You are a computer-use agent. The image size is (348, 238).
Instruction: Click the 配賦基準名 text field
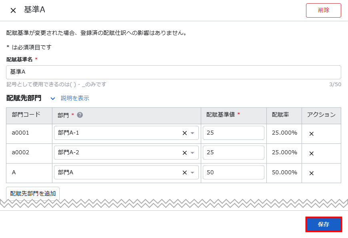pos(174,72)
